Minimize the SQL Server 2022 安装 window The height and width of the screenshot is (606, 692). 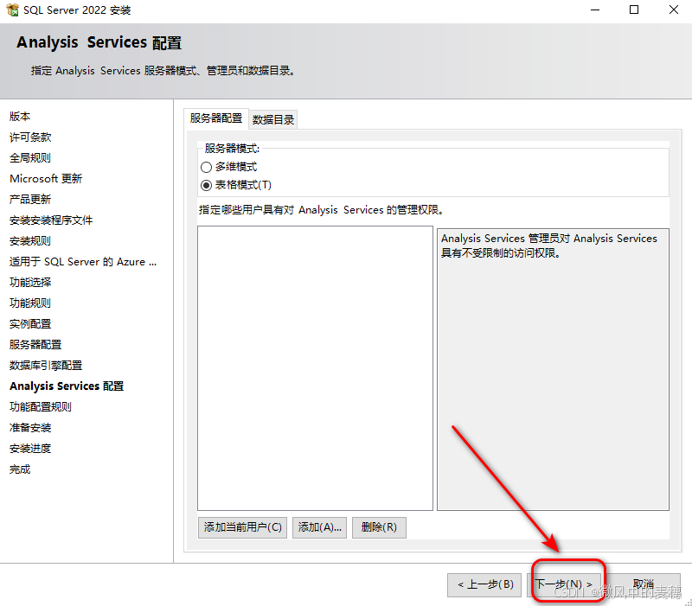pos(595,10)
